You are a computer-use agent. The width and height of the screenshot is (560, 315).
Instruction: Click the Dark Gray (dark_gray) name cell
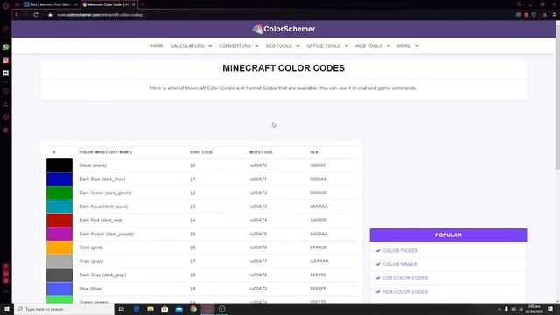tap(102, 275)
